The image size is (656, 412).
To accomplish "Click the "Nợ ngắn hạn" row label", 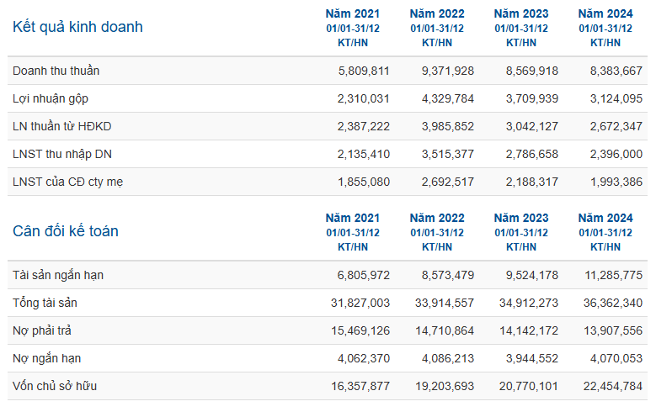I will click(47, 358).
